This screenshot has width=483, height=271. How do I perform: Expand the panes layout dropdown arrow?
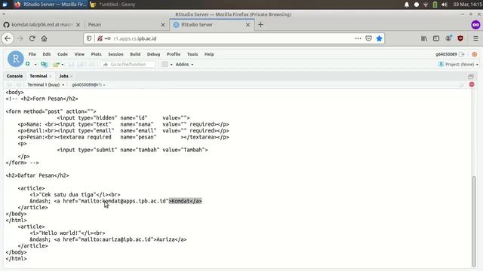point(171,65)
